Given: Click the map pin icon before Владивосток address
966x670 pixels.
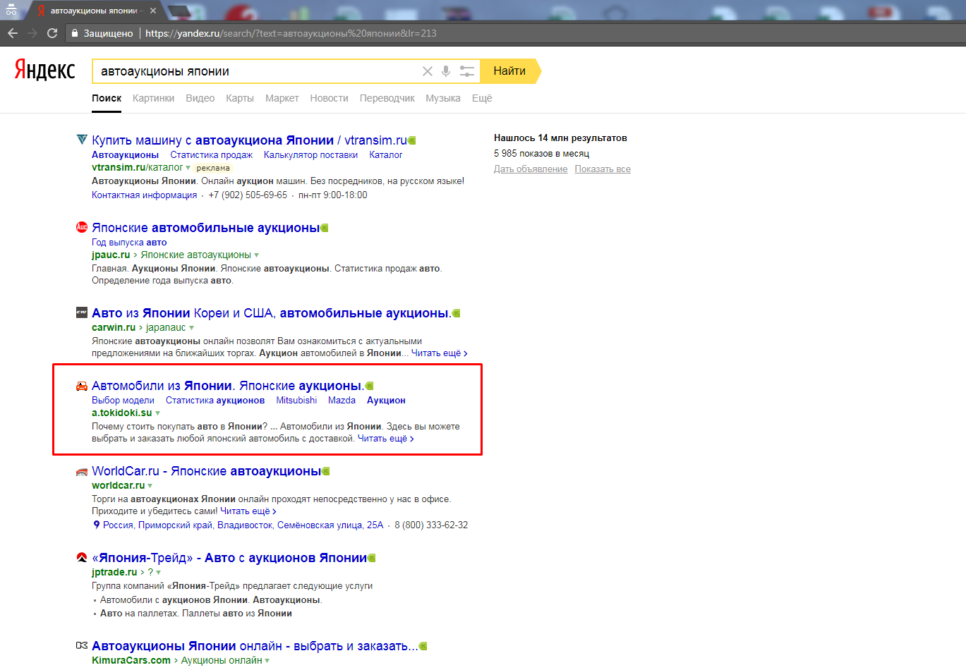Looking at the screenshot, I should (x=97, y=525).
